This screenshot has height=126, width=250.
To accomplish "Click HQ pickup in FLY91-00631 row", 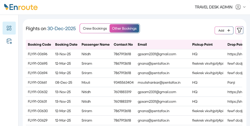I will click(x=195, y=102).
